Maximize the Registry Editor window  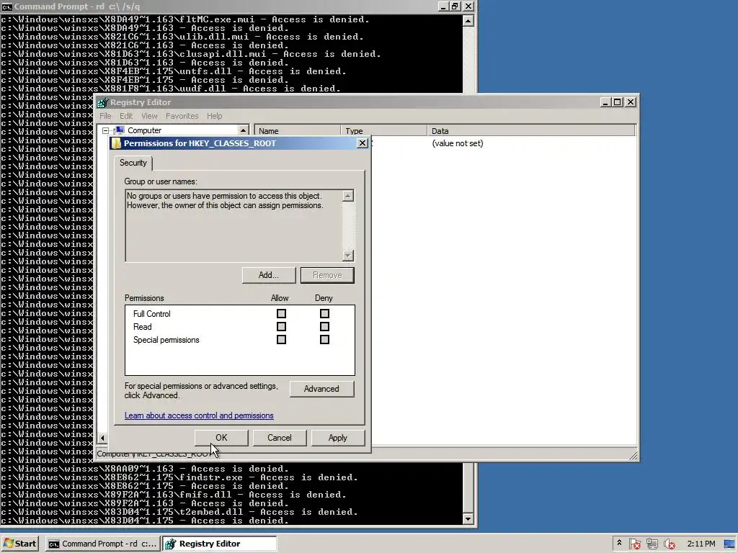618,102
